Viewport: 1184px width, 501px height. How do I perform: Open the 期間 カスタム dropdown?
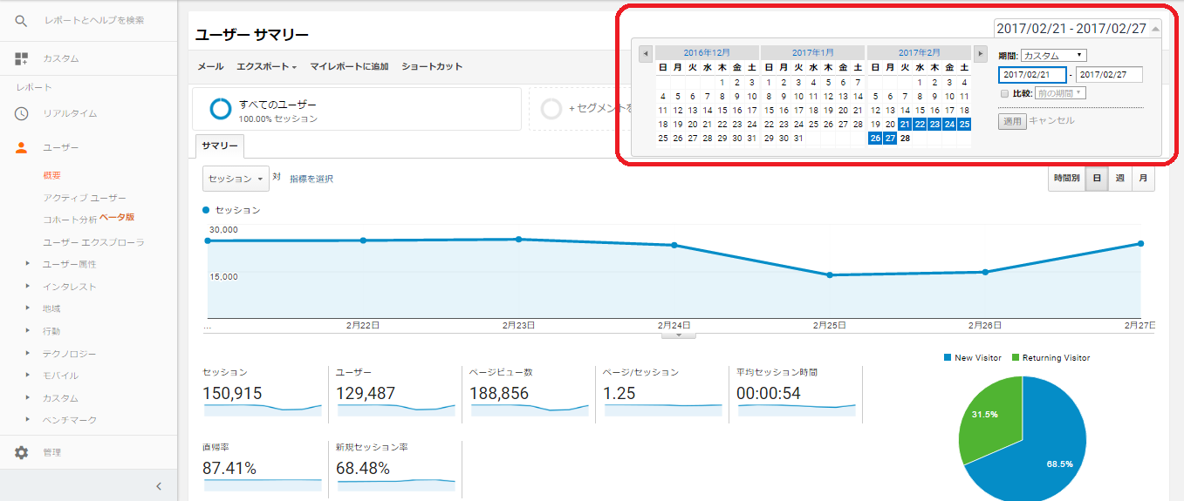coord(1053,56)
